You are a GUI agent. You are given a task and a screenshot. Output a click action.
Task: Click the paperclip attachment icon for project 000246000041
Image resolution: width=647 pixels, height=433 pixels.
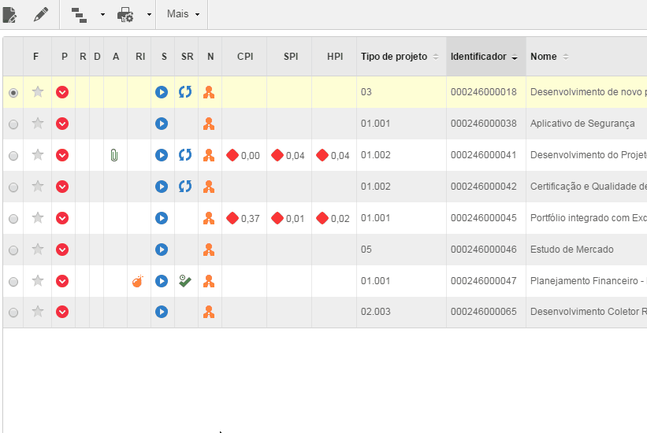point(114,156)
